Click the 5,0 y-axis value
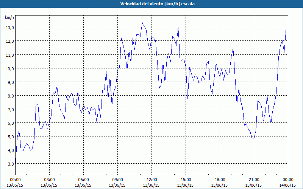This screenshot has height=189, width=303. pyautogui.click(x=10, y=137)
